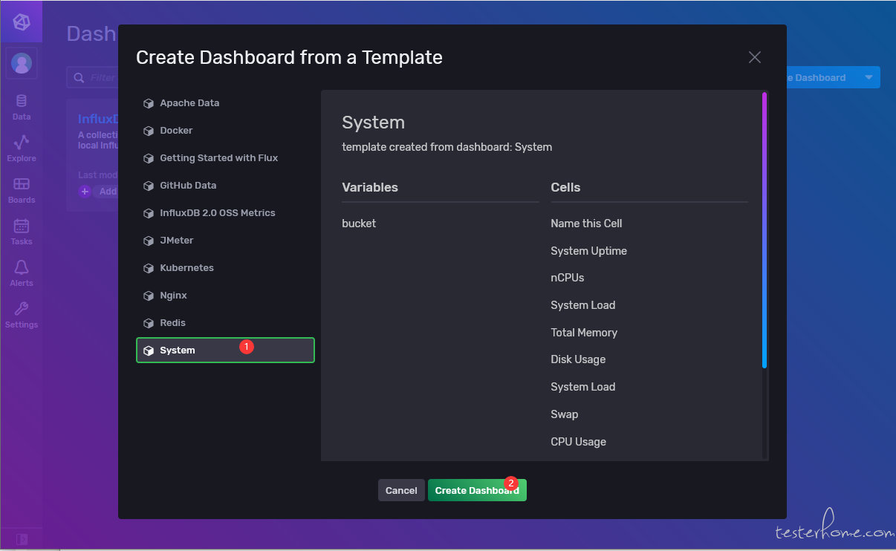Image resolution: width=896 pixels, height=551 pixels.
Task: Click the Redis cube icon
Action: coord(149,324)
